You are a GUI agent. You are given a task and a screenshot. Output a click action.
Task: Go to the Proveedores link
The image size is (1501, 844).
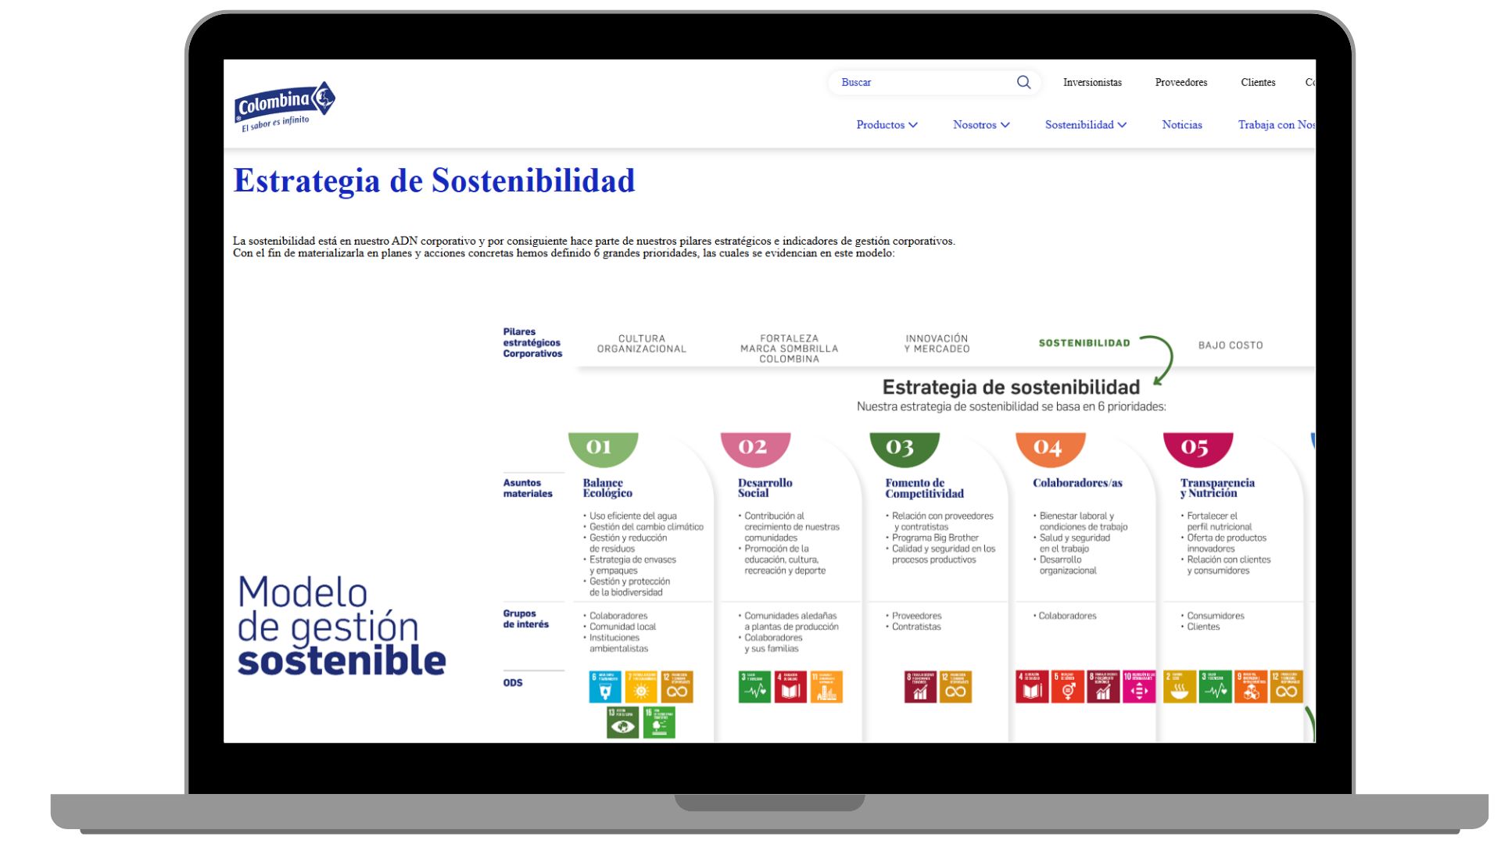point(1180,82)
